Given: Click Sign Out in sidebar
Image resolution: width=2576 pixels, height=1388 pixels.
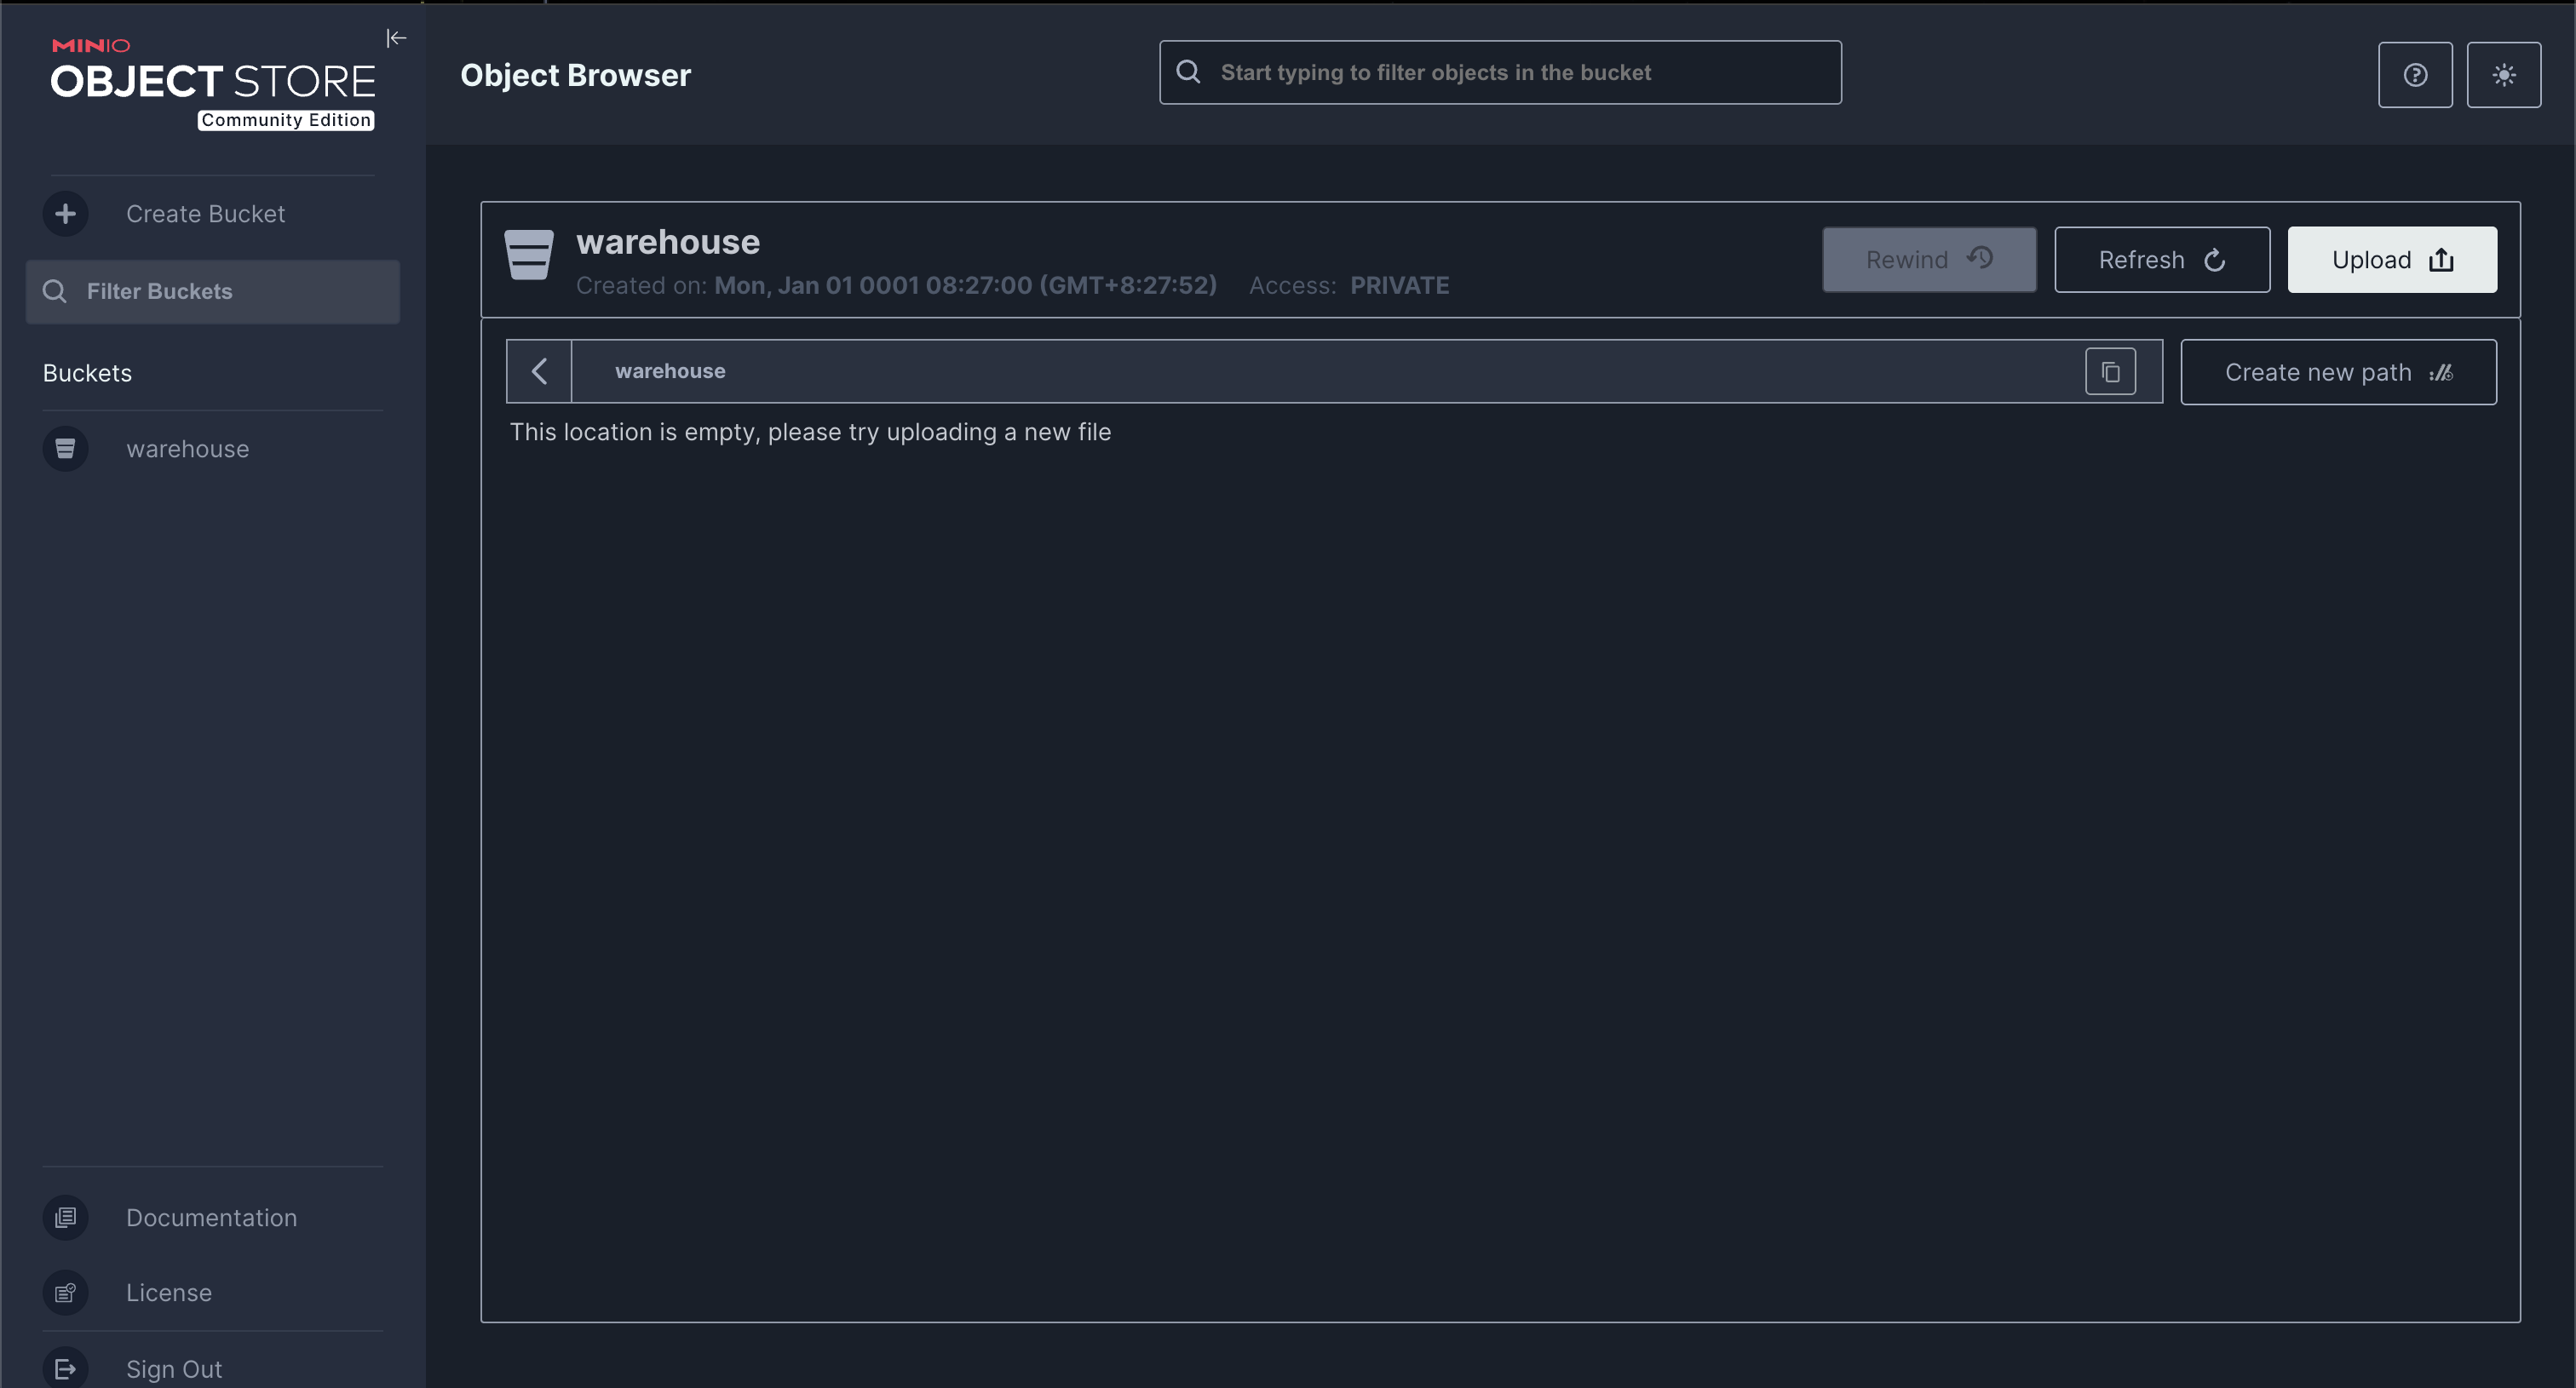Looking at the screenshot, I should click(173, 1368).
